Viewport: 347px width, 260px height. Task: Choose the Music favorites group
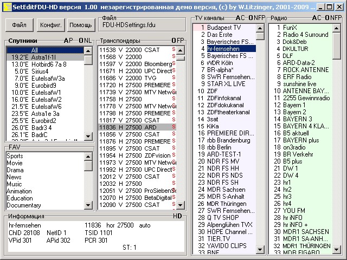coord(45,184)
